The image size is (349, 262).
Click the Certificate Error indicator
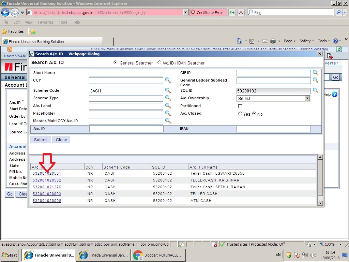[x=208, y=12]
